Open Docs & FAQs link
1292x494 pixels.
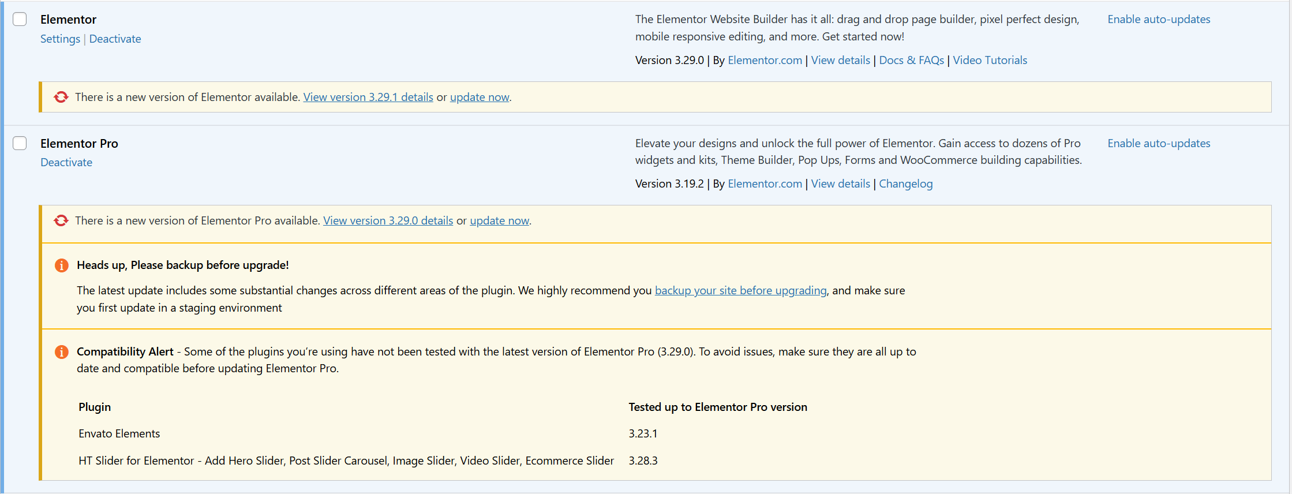coord(911,60)
